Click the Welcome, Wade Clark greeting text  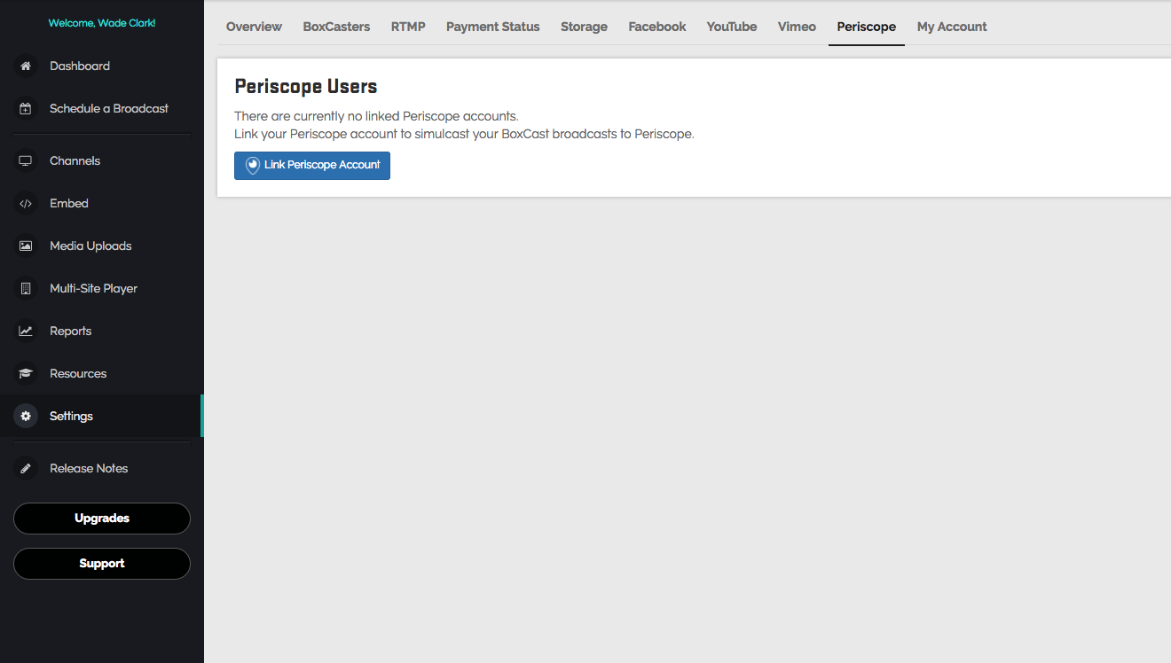[x=102, y=23]
